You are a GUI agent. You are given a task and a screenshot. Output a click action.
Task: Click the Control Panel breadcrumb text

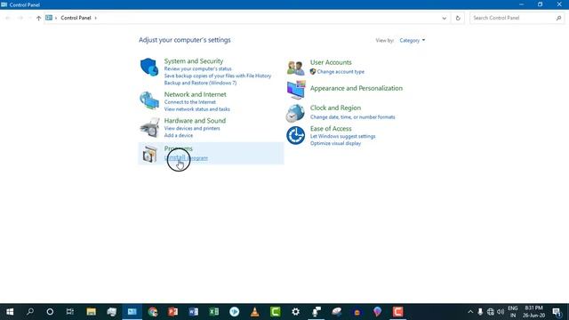click(x=76, y=18)
